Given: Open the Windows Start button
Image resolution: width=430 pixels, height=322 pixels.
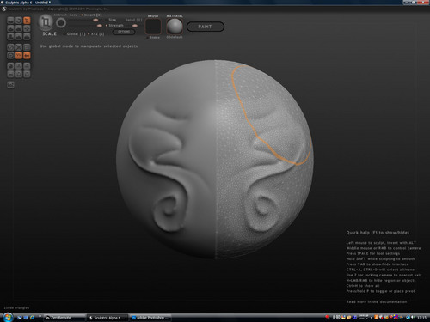Looking at the screenshot, I should tap(8, 318).
